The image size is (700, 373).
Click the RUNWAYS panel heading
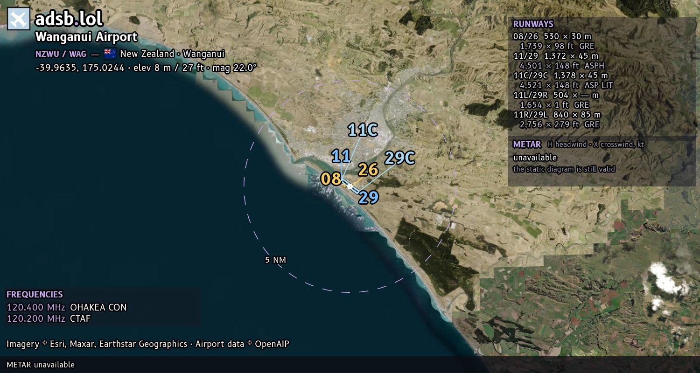tap(533, 24)
